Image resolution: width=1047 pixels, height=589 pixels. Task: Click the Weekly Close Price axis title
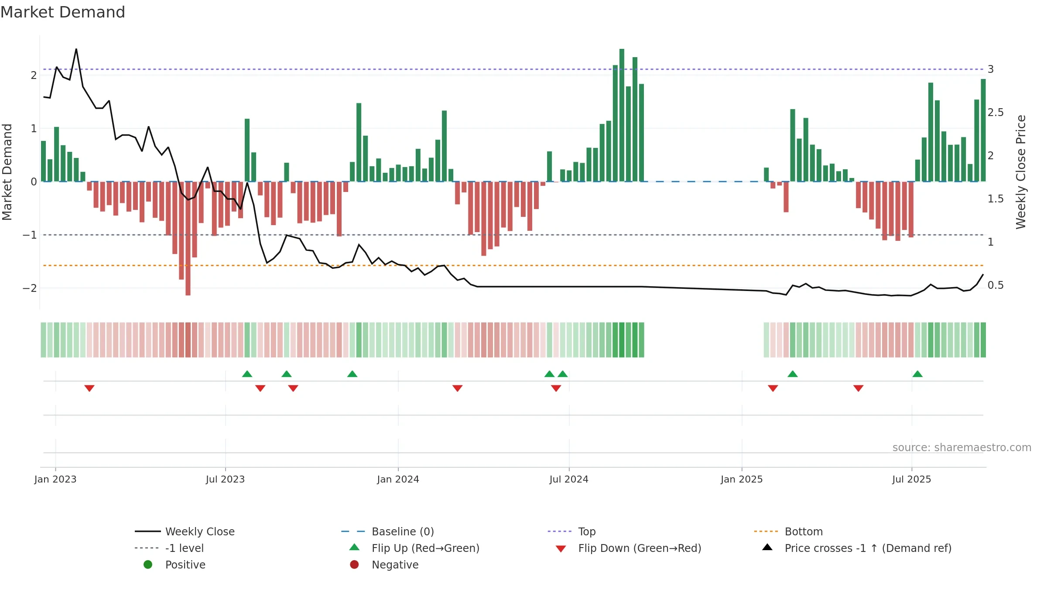pos(1021,172)
